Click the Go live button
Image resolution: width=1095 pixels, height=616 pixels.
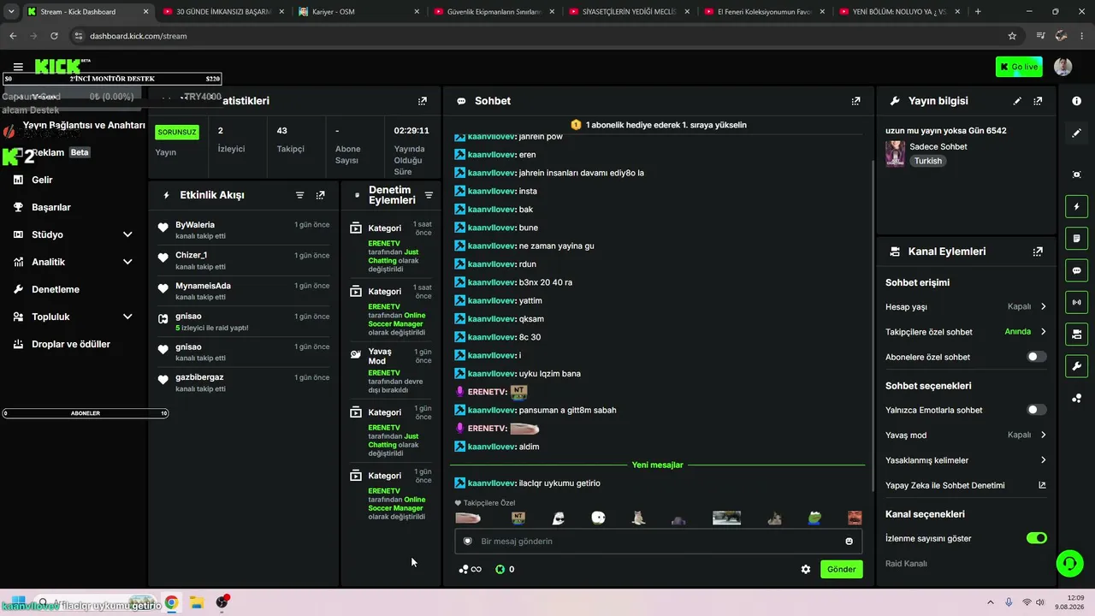pyautogui.click(x=1019, y=67)
